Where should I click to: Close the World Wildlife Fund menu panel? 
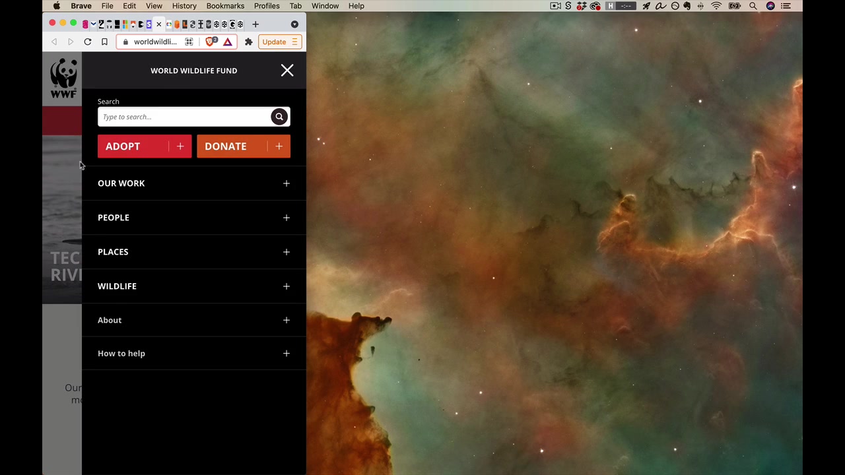[x=287, y=71]
